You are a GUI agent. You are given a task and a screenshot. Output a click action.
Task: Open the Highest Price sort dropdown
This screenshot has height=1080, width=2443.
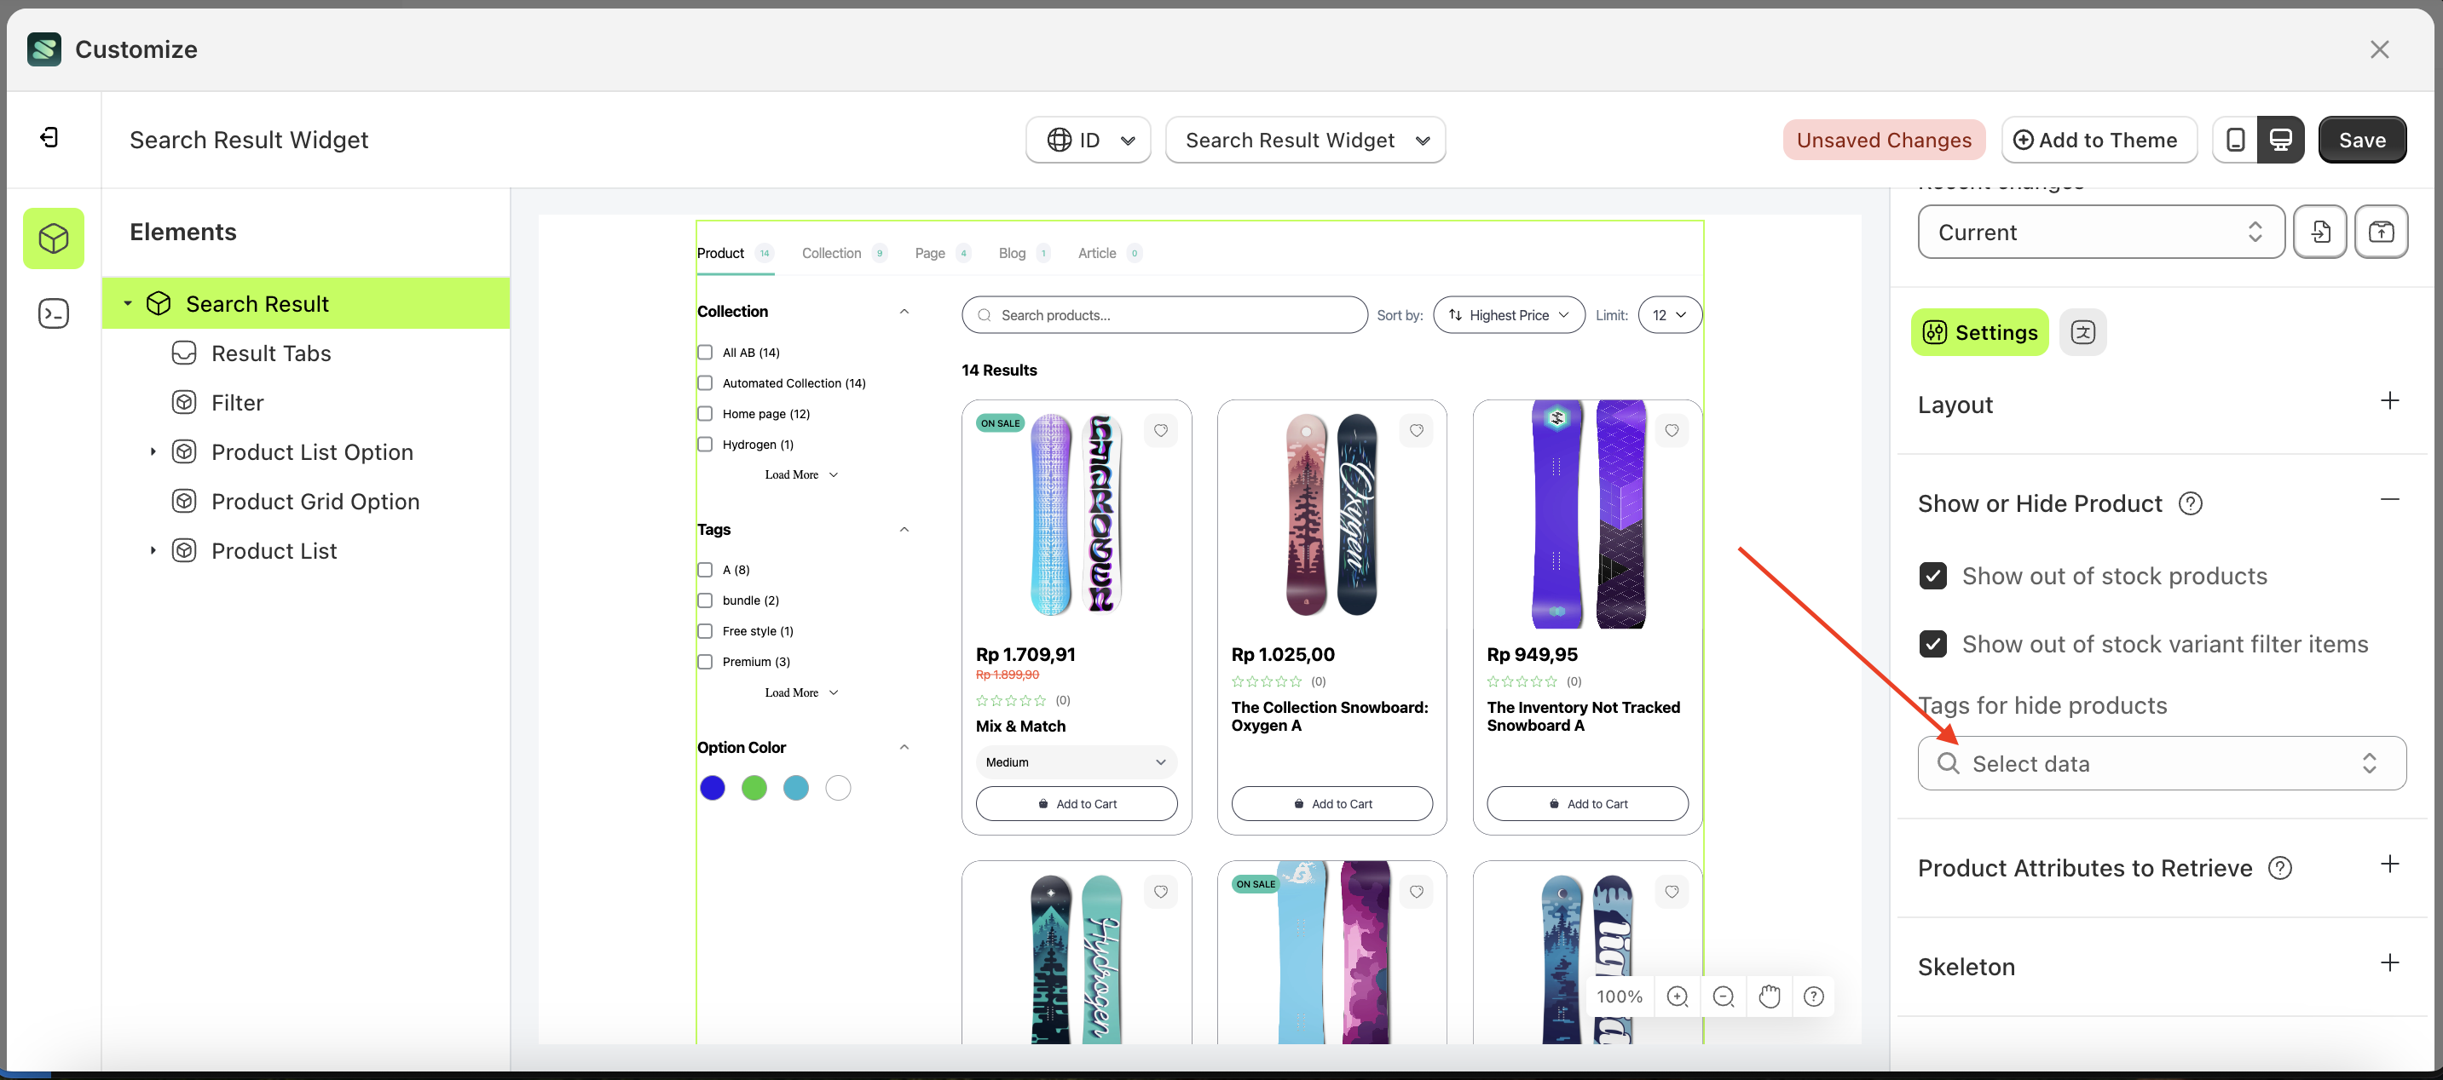(x=1508, y=314)
